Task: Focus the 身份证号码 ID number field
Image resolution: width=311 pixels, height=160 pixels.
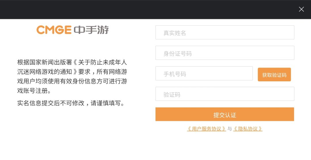Action: click(x=225, y=53)
